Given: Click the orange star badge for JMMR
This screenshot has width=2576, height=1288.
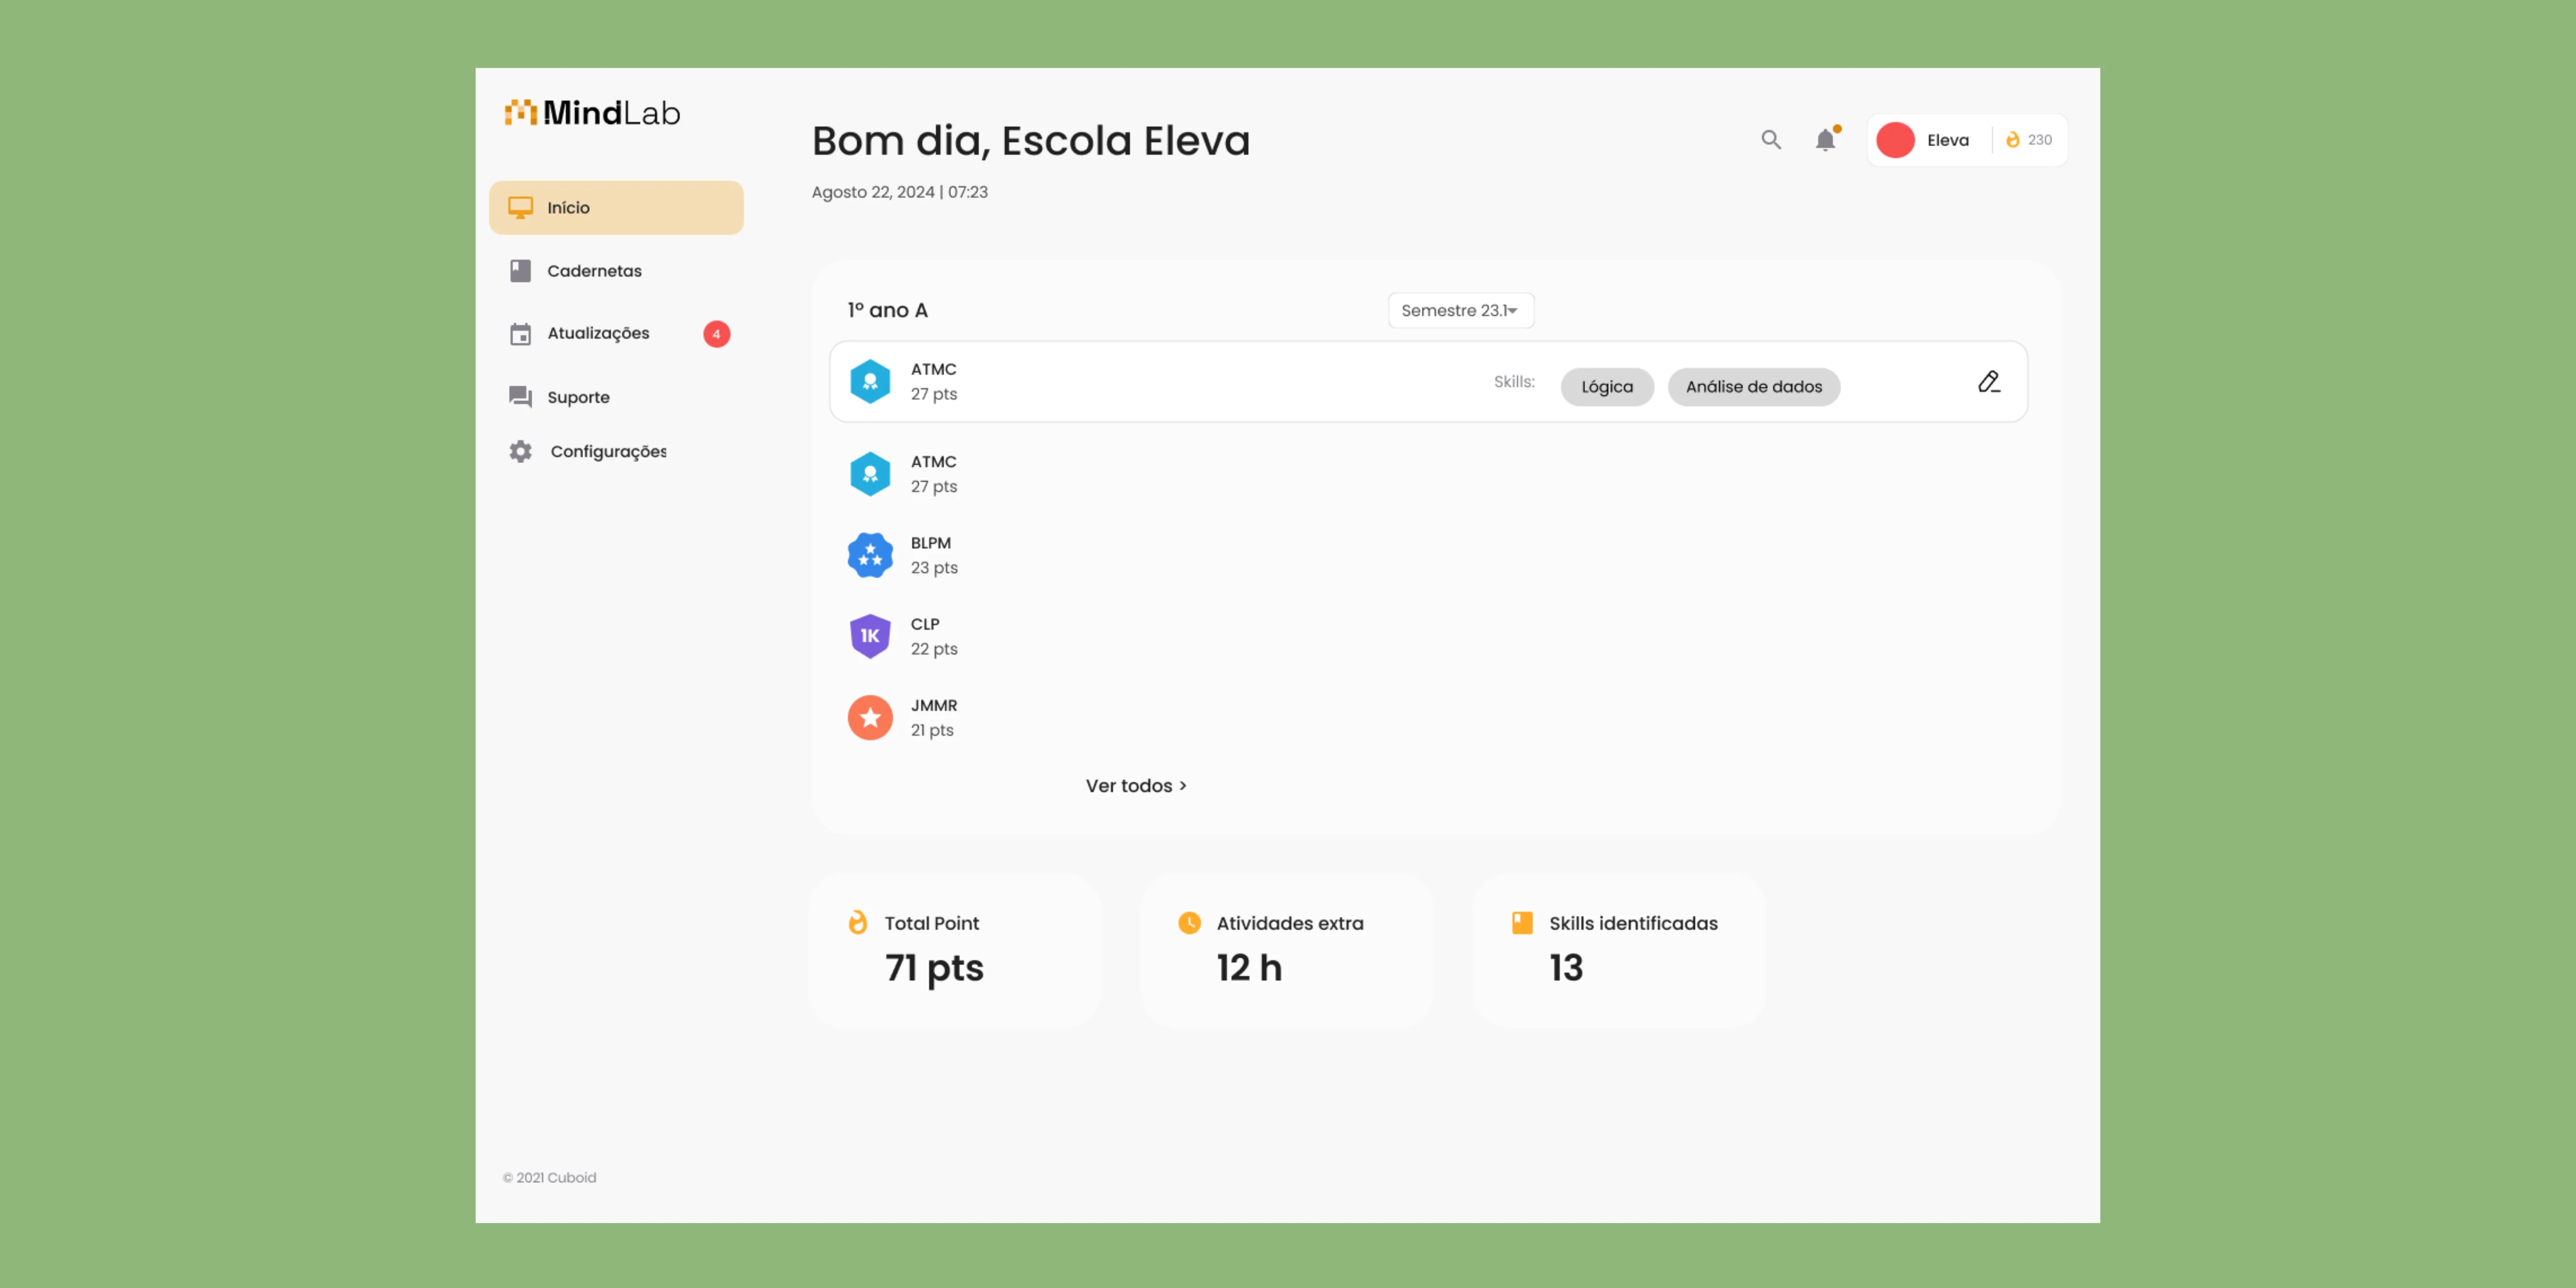Looking at the screenshot, I should point(870,717).
